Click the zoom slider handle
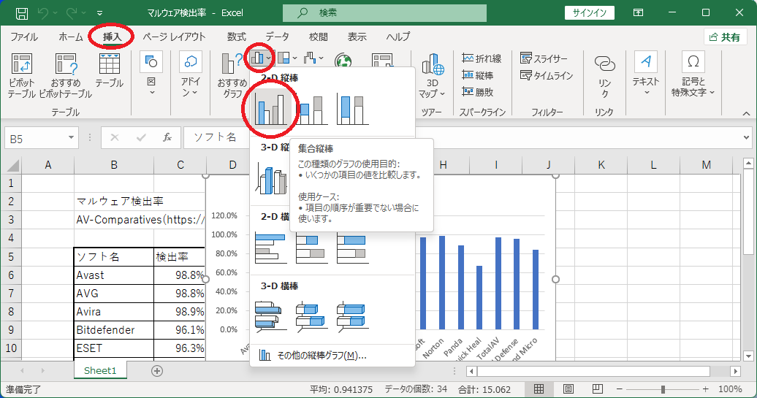The width and height of the screenshot is (757, 398). coord(663,389)
